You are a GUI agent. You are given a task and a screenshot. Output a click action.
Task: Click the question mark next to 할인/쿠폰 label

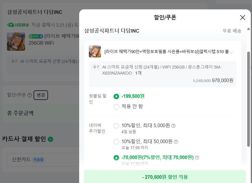[x=30, y=95]
